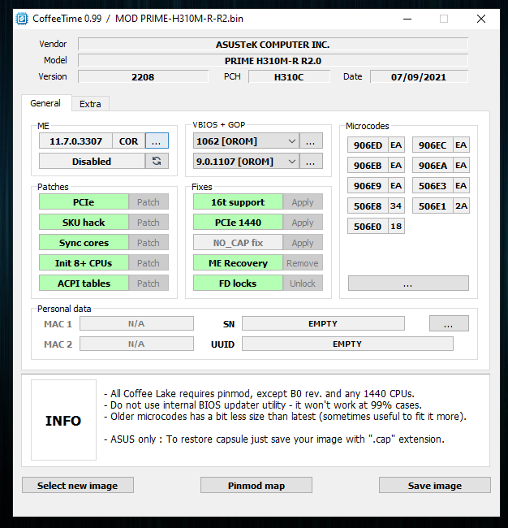Image resolution: width=508 pixels, height=528 pixels.
Task: Click the ME Disabled status field
Action: pyautogui.click(x=92, y=162)
